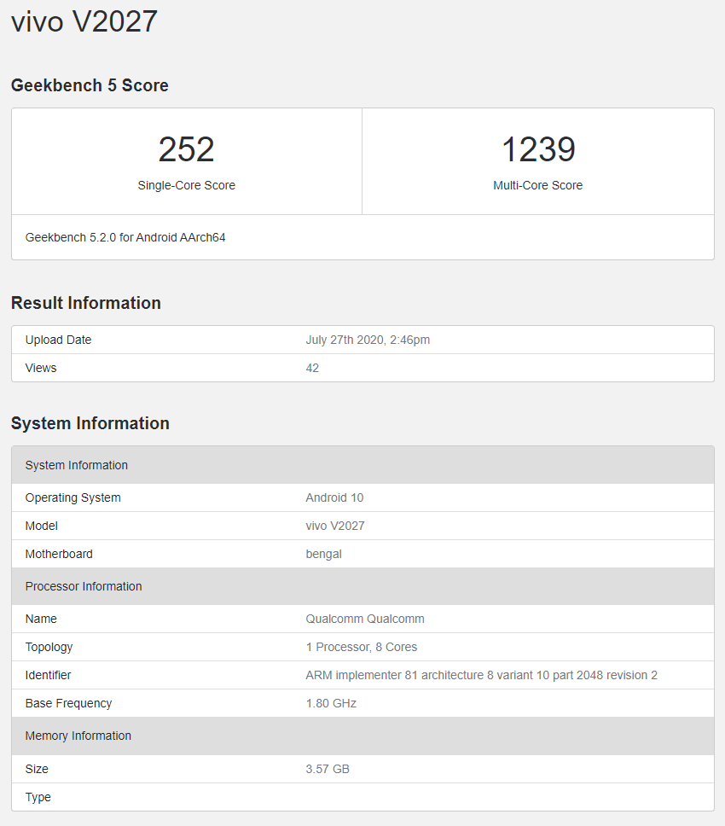Click the 3.57 GB memory size value

328,769
